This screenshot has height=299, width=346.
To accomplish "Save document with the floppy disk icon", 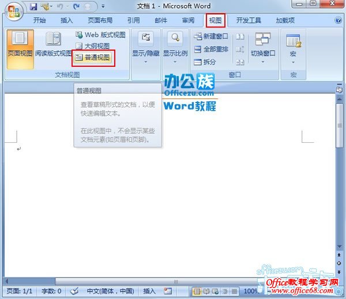I will (33, 6).
